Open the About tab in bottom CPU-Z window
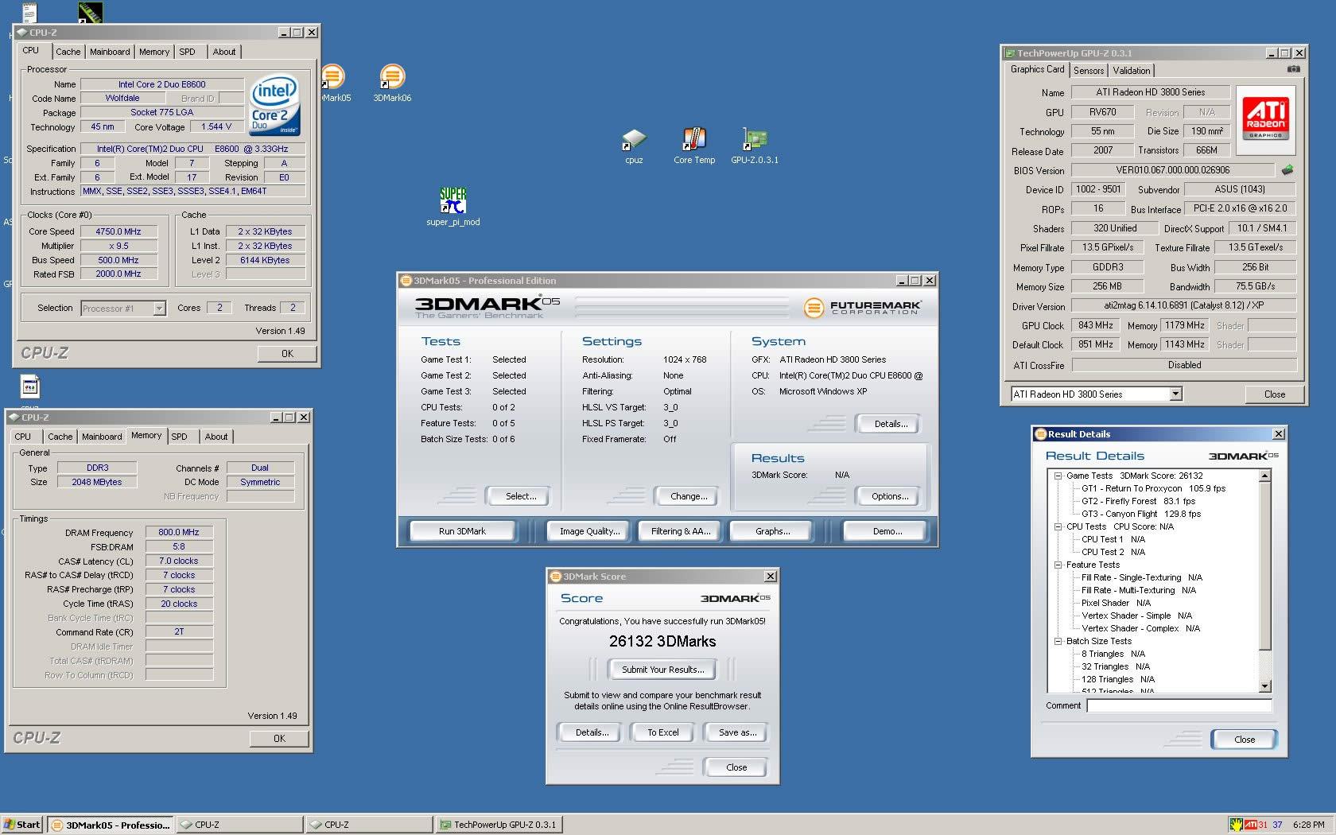The height and width of the screenshot is (835, 1336). pyautogui.click(x=216, y=437)
